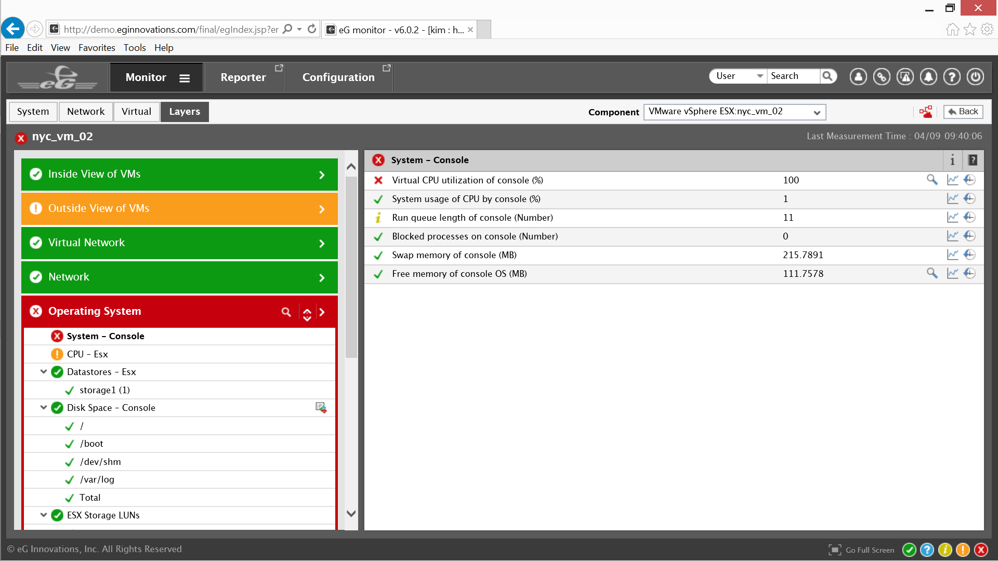998x561 pixels.
Task: Open the browser home icon
Action: [x=952, y=30]
